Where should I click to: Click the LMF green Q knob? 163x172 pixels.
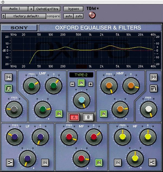(x=54, y=86)
